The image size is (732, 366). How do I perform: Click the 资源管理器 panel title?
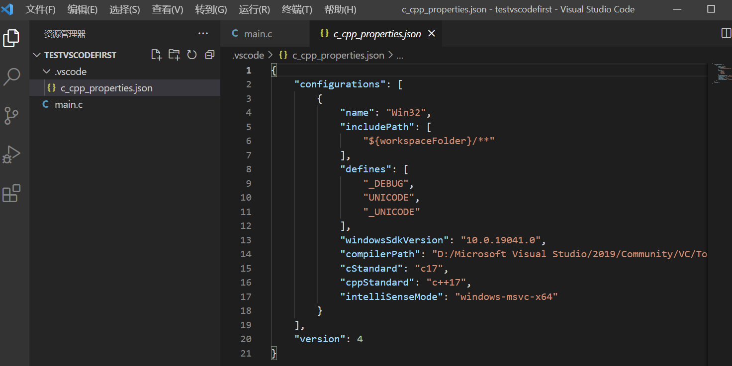(65, 34)
